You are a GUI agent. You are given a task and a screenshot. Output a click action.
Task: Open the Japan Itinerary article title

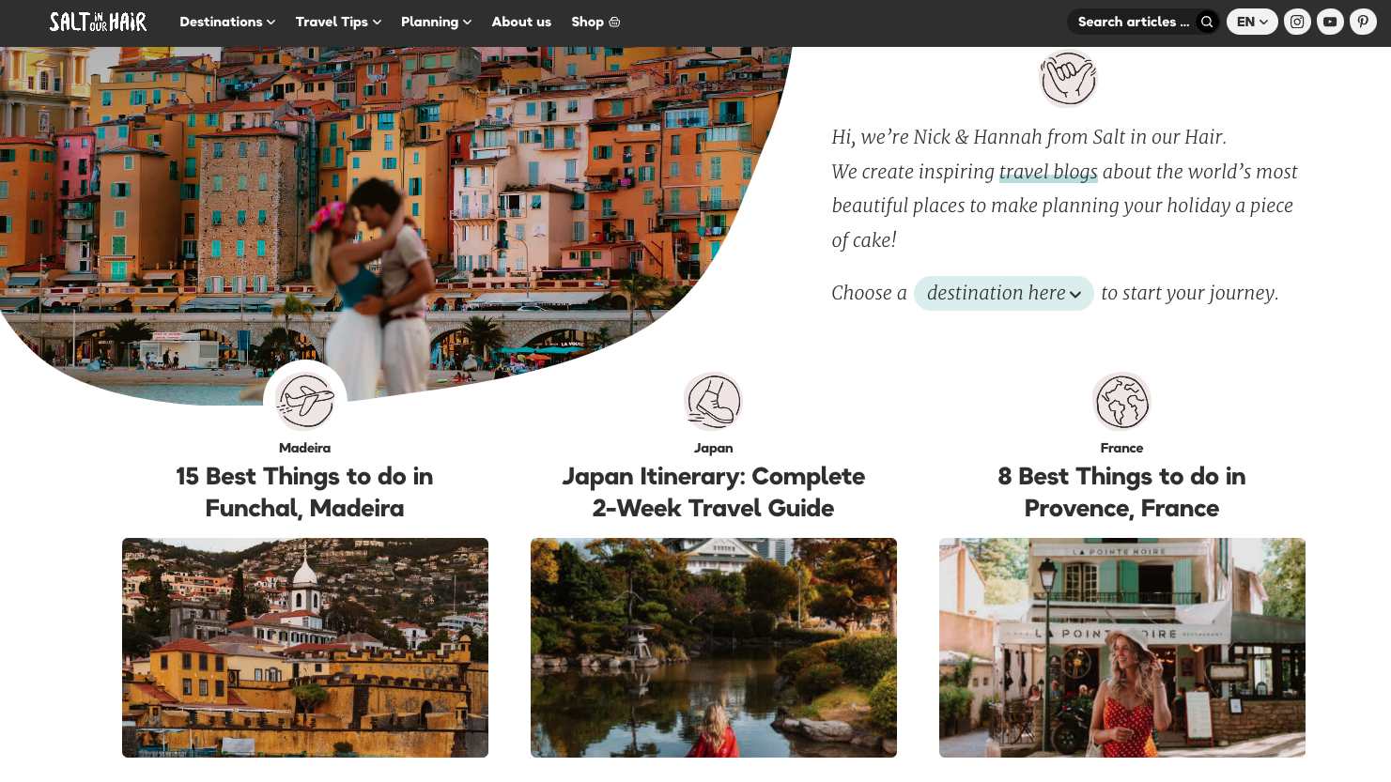tap(713, 492)
